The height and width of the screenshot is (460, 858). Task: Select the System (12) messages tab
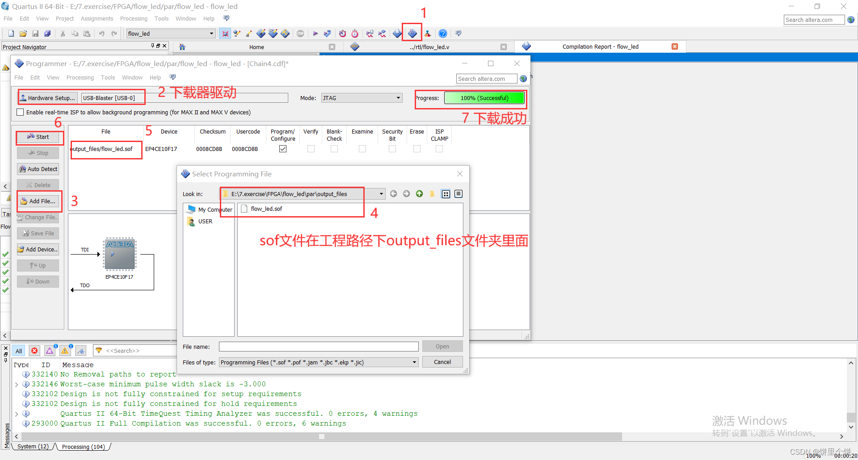click(33, 447)
